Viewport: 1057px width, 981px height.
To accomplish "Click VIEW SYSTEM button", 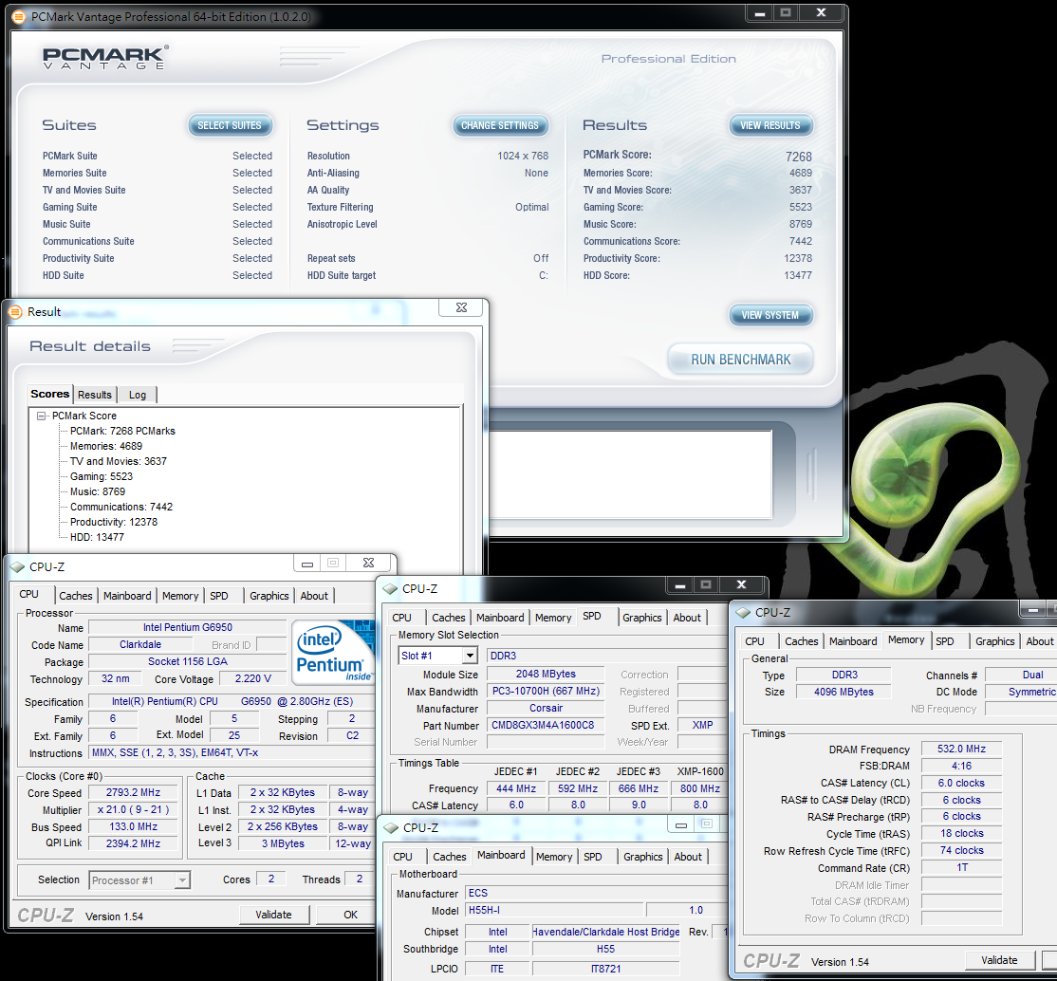I will (x=770, y=315).
